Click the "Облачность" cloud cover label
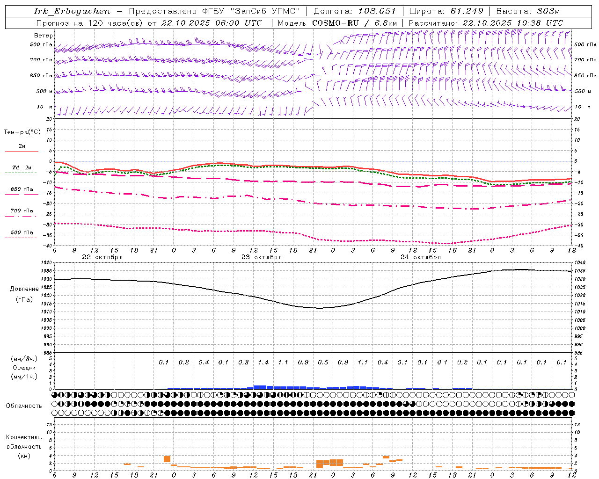Viewport: 599px width, 479px height. (x=24, y=406)
